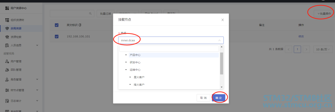Click the 批量过滤 button
The image size is (335, 112).
point(105,13)
